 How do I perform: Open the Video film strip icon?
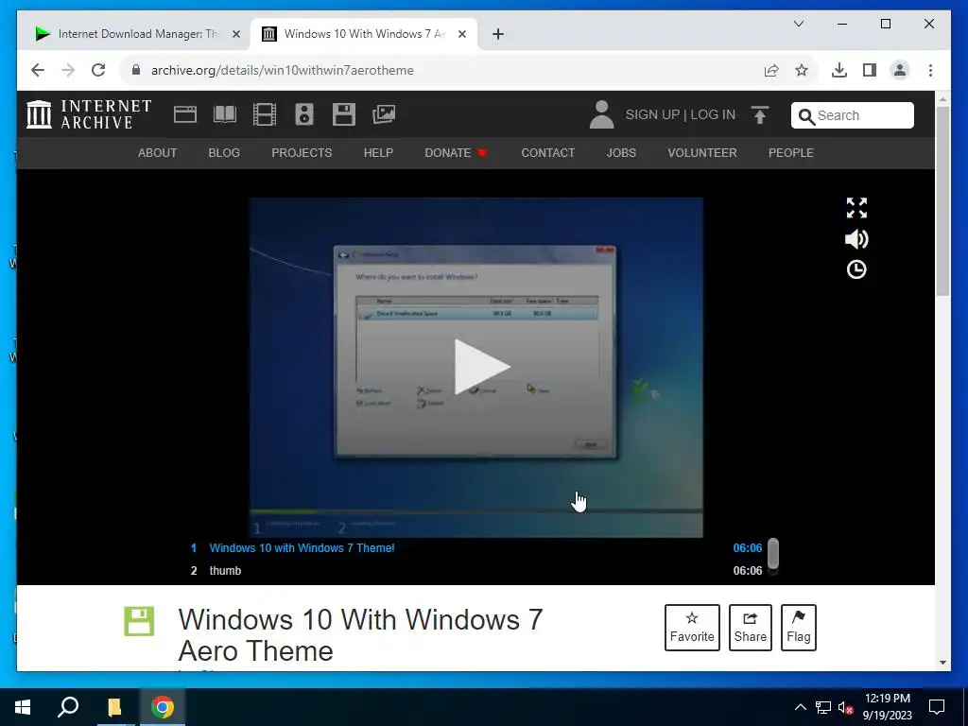click(265, 114)
